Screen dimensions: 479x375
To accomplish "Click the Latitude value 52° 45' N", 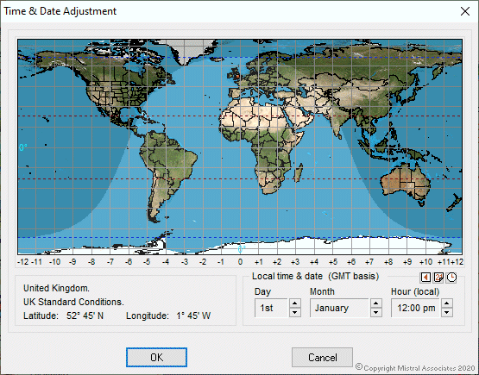I will (85, 316).
